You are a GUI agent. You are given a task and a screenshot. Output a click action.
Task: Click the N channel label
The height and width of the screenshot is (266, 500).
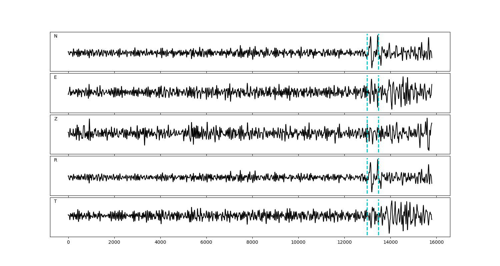click(56, 36)
